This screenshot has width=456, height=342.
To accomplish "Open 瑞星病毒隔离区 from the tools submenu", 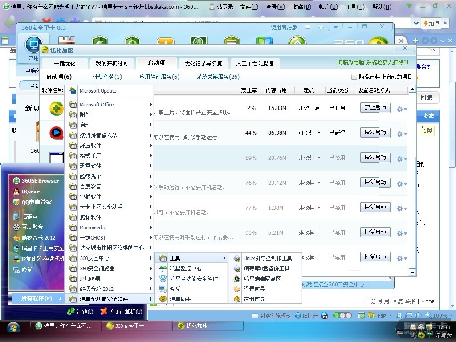I will pos(262,279).
